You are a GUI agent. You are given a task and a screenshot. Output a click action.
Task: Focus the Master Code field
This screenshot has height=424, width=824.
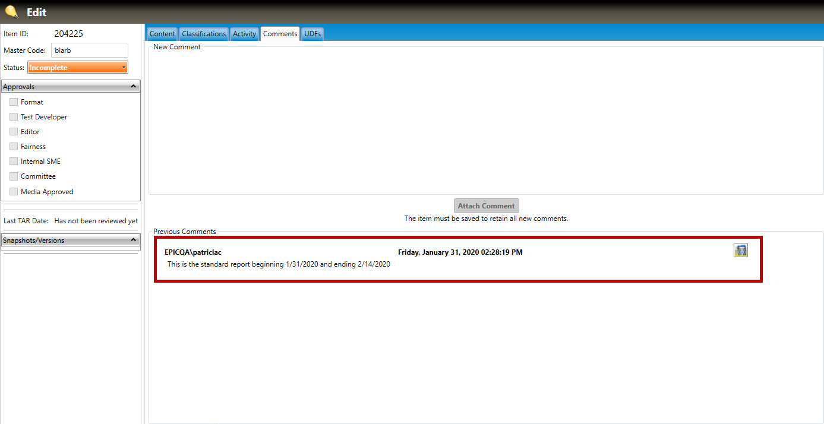click(89, 50)
